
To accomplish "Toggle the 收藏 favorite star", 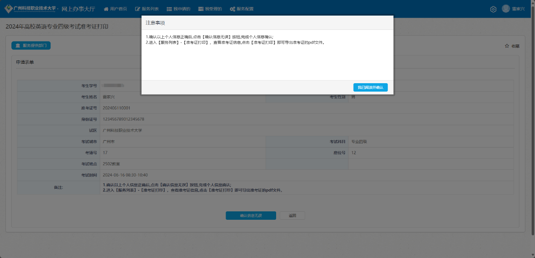I will [x=507, y=46].
